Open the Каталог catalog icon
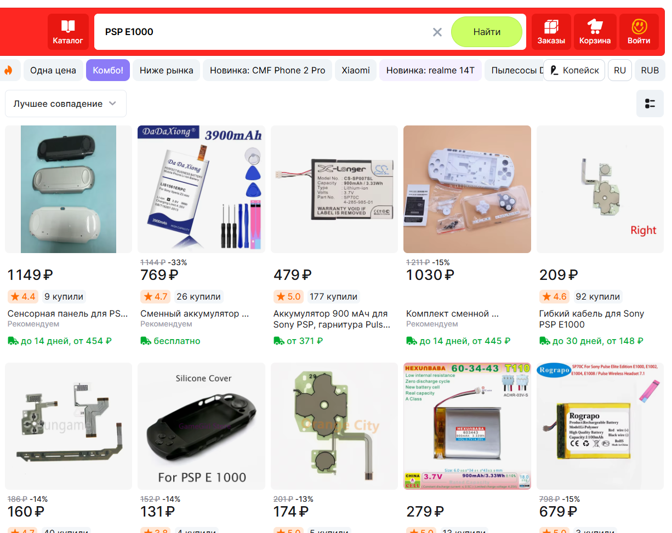Image resolution: width=672 pixels, height=533 pixels. (x=68, y=32)
